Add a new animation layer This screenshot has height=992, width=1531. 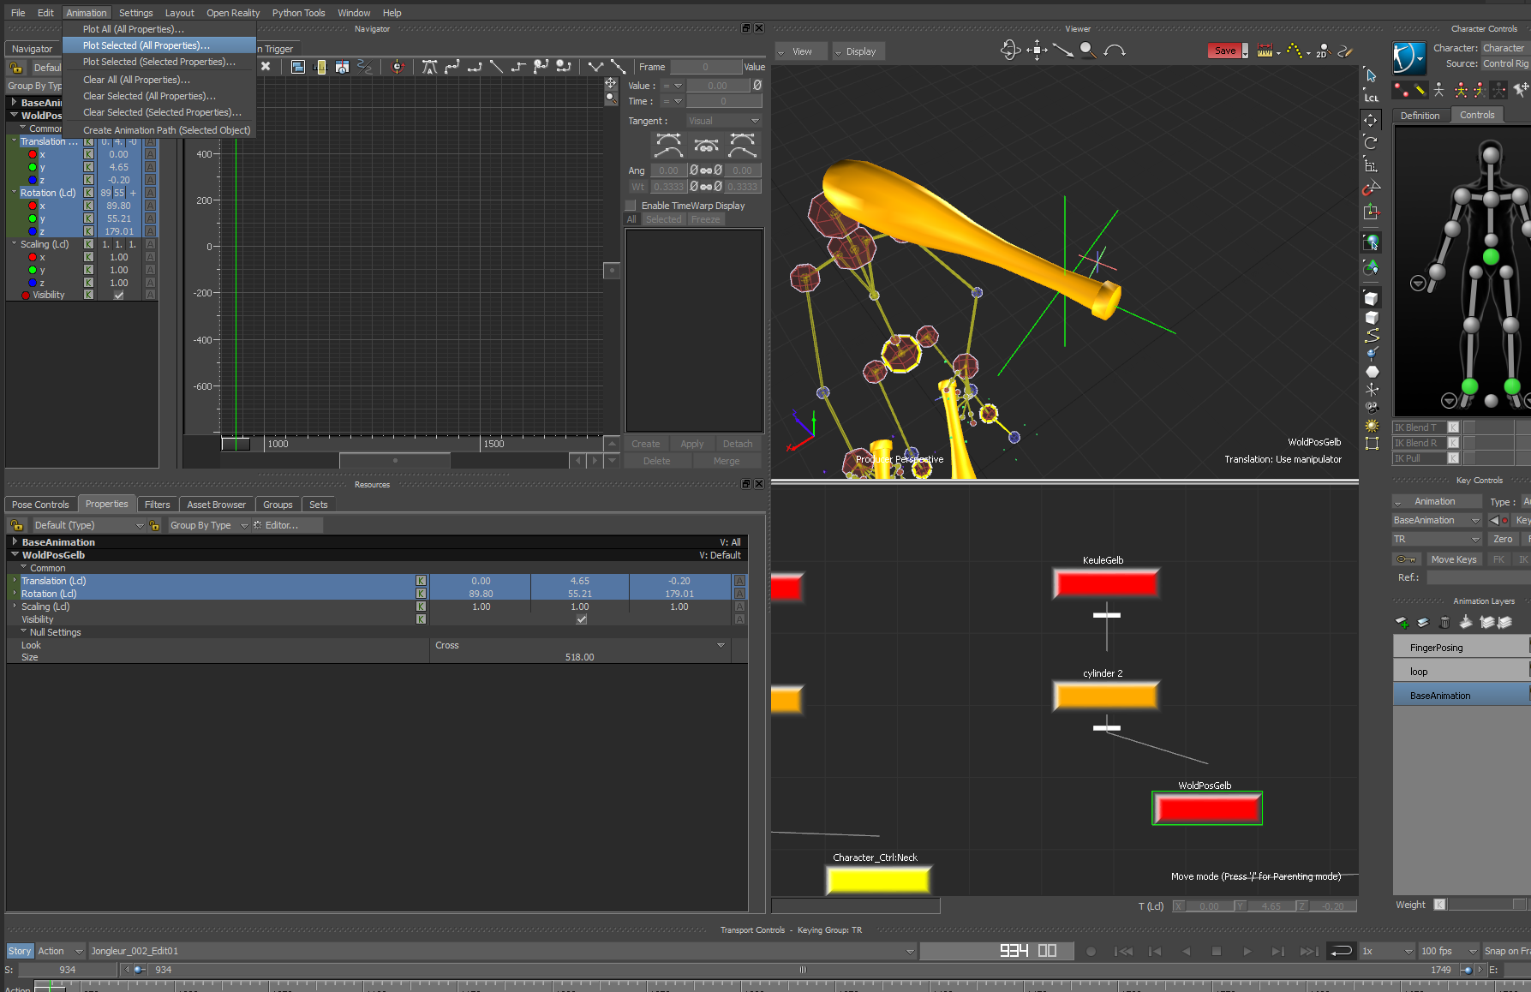click(x=1402, y=623)
